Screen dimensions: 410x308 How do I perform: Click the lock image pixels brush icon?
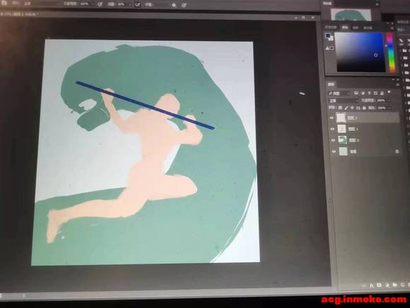[346, 108]
